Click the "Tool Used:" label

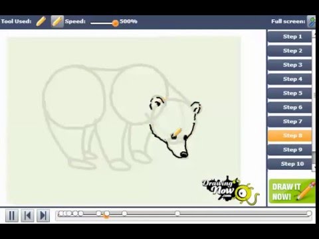[x=16, y=21]
